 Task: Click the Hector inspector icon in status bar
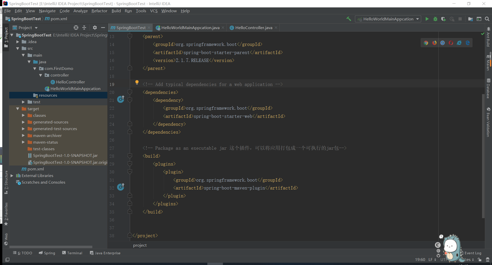pos(488,260)
